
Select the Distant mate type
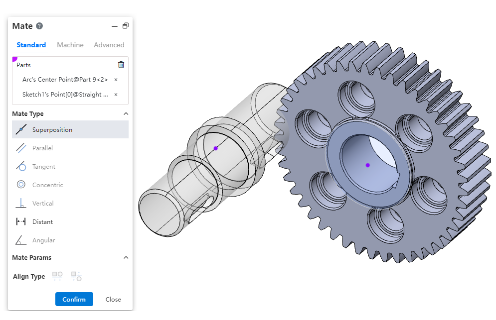click(x=42, y=222)
